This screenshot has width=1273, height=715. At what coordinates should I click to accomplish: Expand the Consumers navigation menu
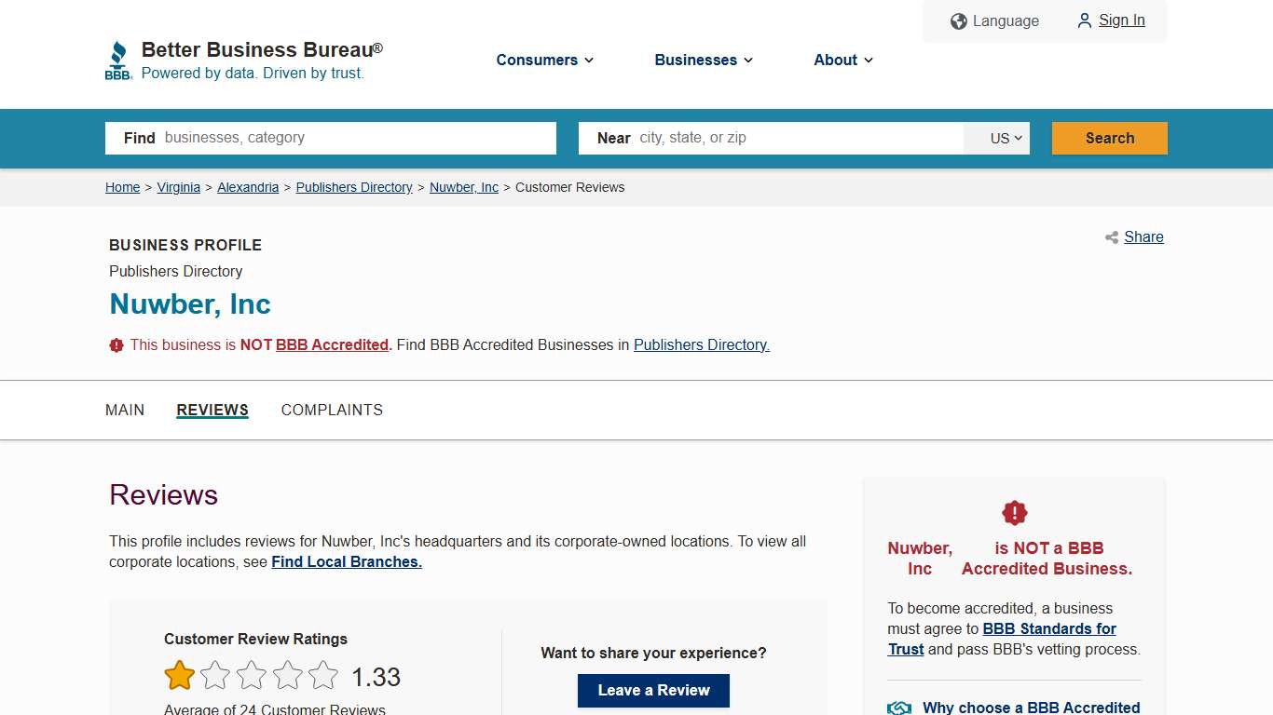(x=544, y=60)
